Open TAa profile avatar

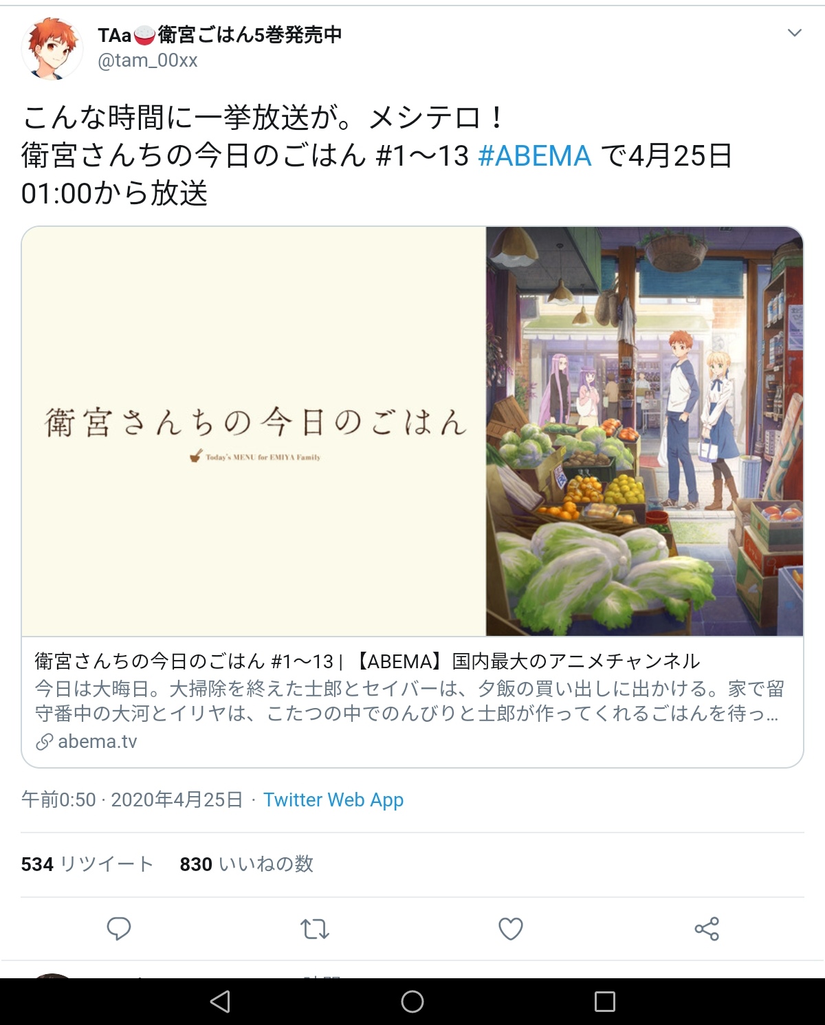(52, 49)
